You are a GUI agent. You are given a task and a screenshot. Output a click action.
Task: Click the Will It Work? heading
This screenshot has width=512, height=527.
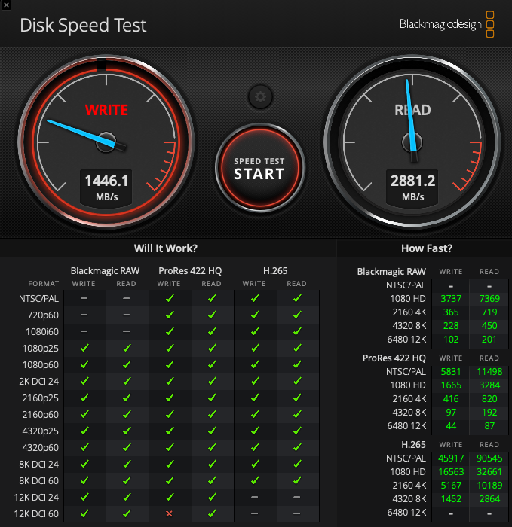166,248
